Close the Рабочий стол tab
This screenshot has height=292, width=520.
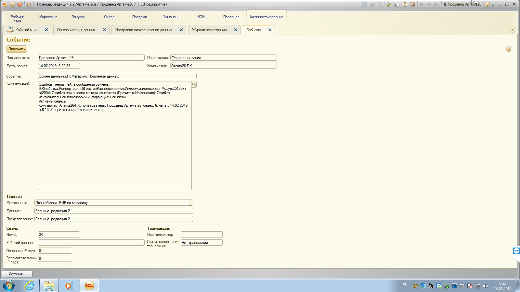coord(46,30)
